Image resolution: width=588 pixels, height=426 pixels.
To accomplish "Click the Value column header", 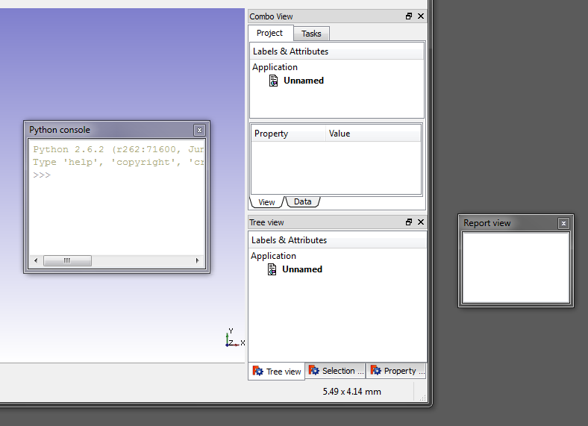I will [340, 134].
